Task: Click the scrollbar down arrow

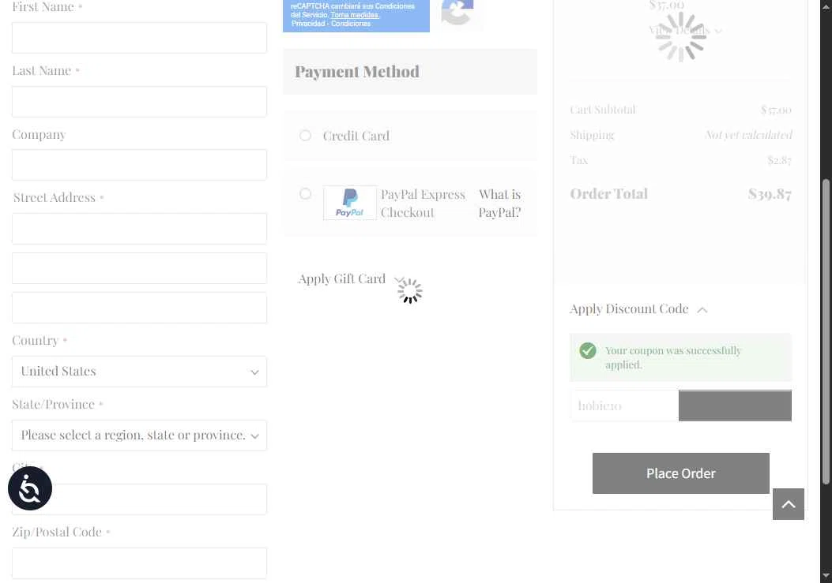Action: pyautogui.click(x=826, y=576)
